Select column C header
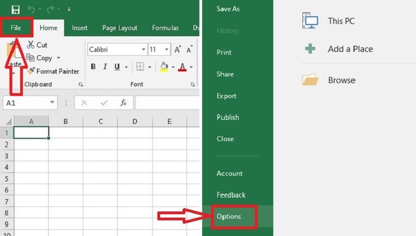 100,122
